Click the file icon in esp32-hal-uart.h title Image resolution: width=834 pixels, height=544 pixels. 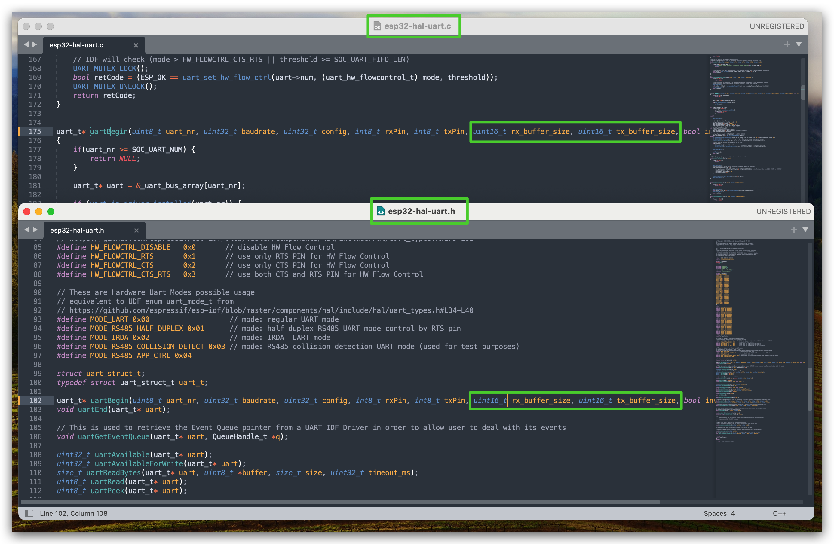pyautogui.click(x=381, y=211)
